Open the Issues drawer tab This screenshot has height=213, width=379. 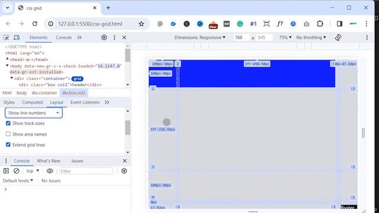click(77, 161)
